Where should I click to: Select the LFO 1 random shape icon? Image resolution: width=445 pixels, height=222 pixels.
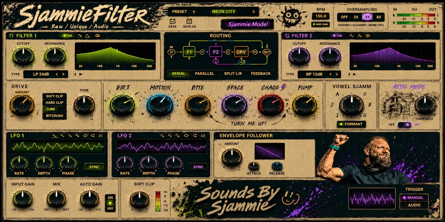point(101,136)
